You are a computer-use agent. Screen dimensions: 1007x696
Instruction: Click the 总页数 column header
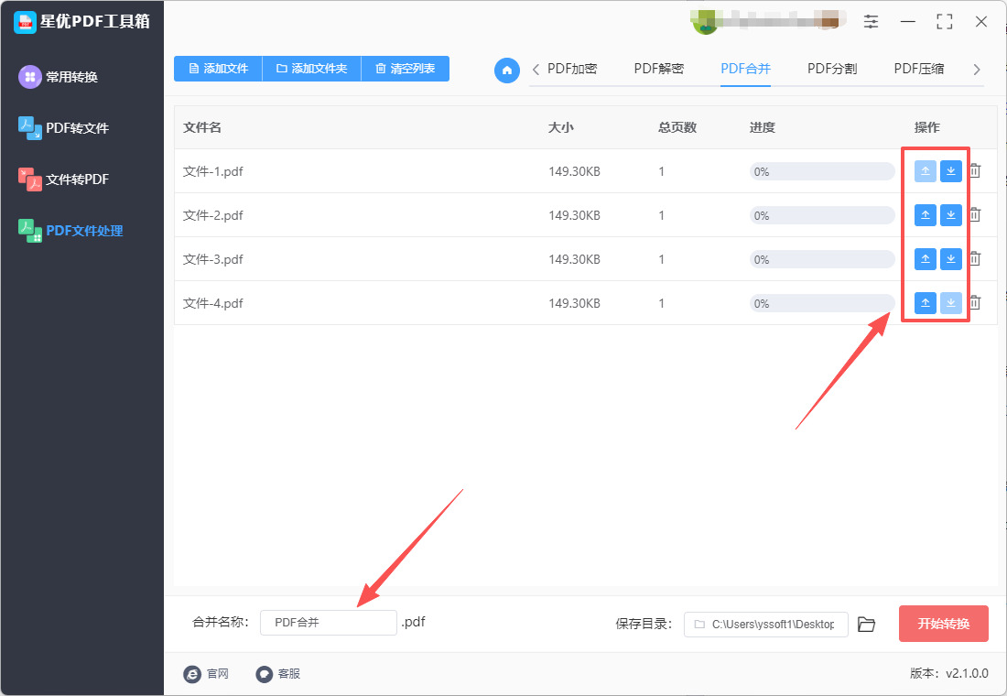coord(677,127)
